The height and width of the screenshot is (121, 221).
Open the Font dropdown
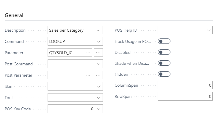click(99, 98)
